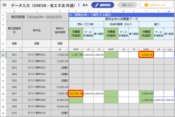Open filter dropdown in column W ㎡
The height and width of the screenshot is (117, 175).
click(127, 50)
